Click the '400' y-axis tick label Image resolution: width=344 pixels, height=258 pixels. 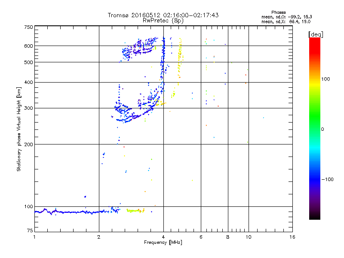point(28,82)
